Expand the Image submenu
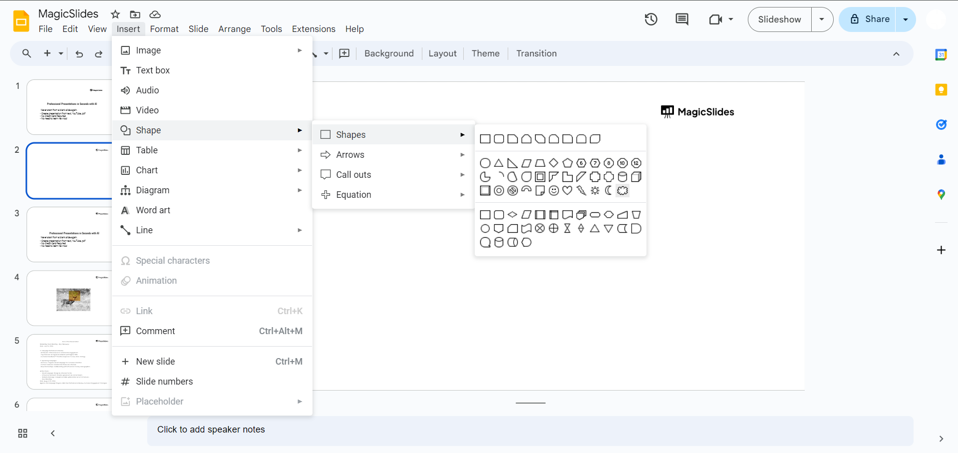958x453 pixels. pos(212,50)
